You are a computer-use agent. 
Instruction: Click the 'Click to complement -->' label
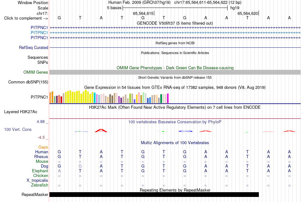tap(26, 18)
